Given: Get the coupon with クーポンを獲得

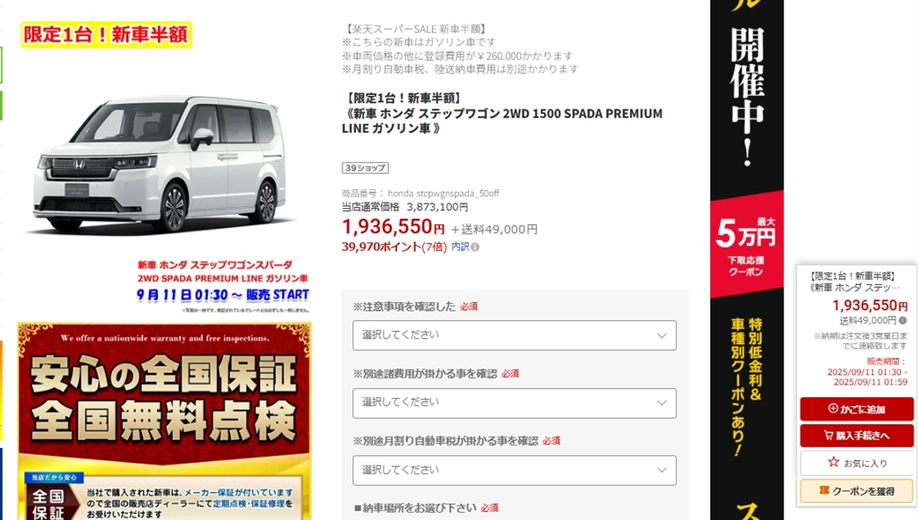Looking at the screenshot, I should [x=856, y=490].
